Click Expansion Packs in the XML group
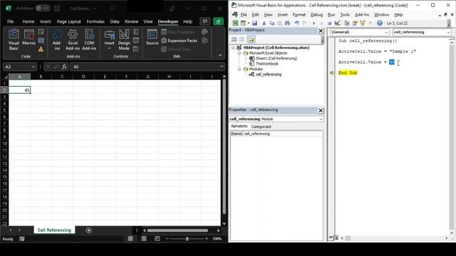The image size is (456, 256). coord(179,41)
